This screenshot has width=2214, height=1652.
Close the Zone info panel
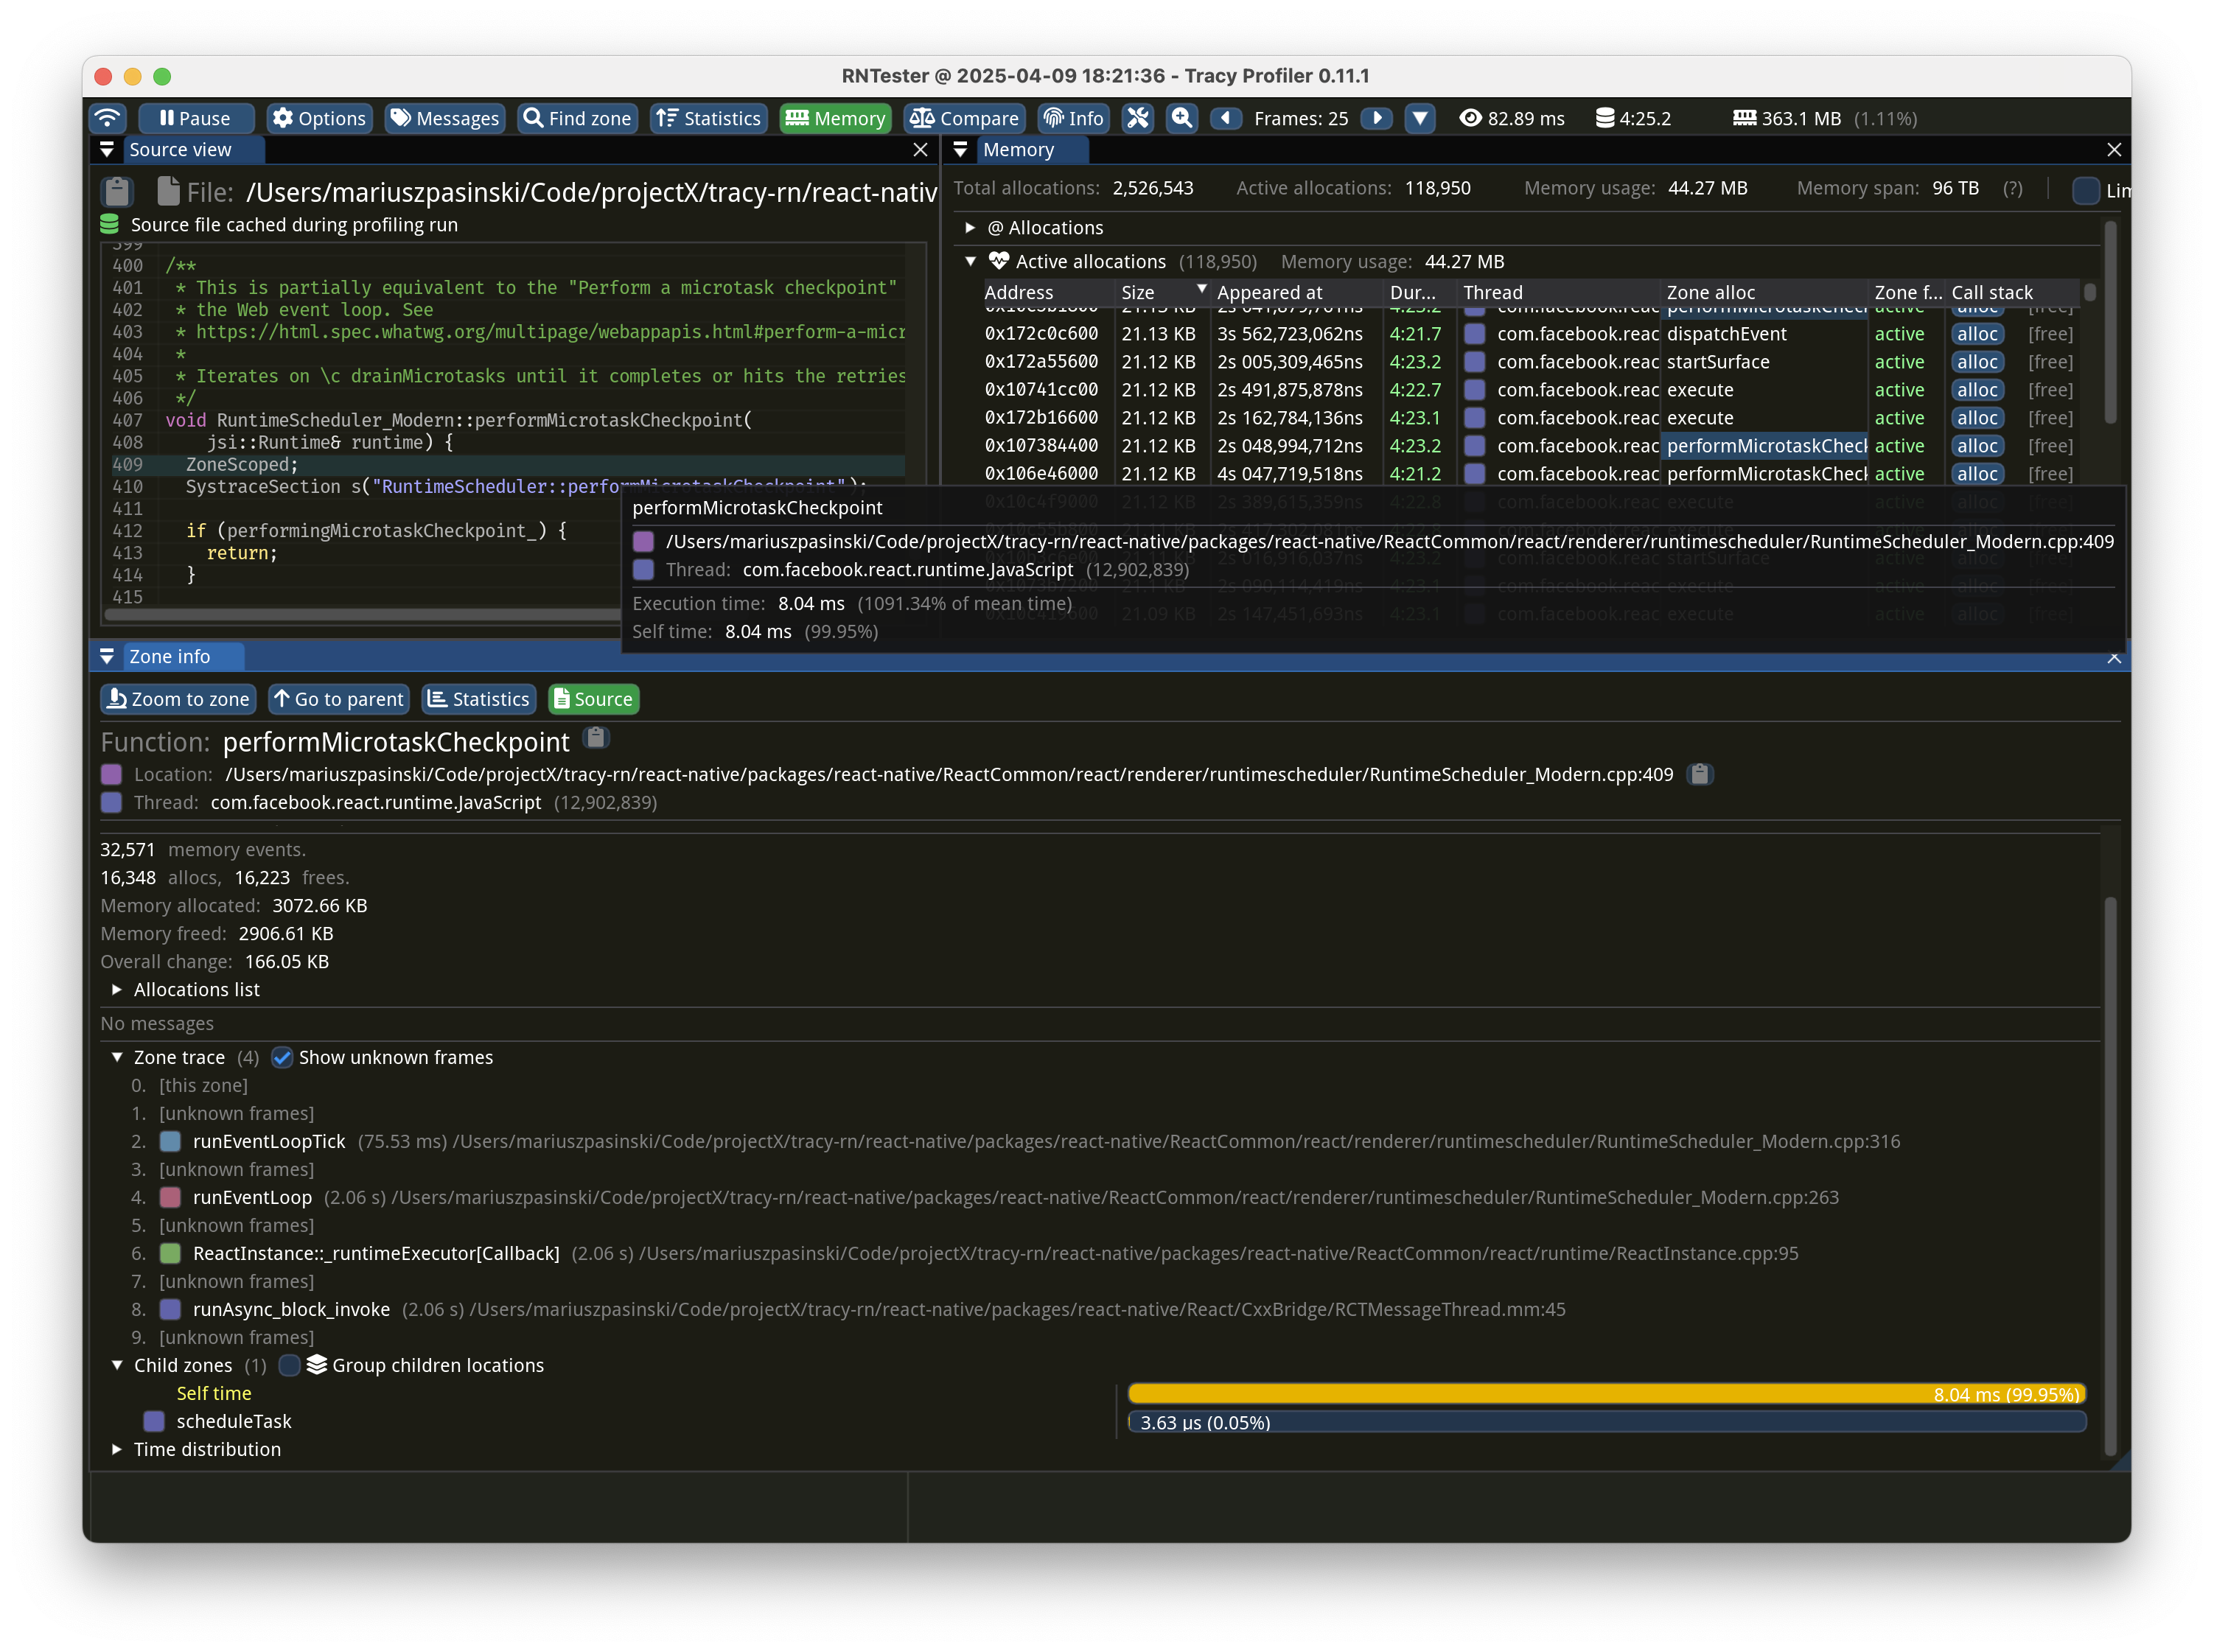2113,657
